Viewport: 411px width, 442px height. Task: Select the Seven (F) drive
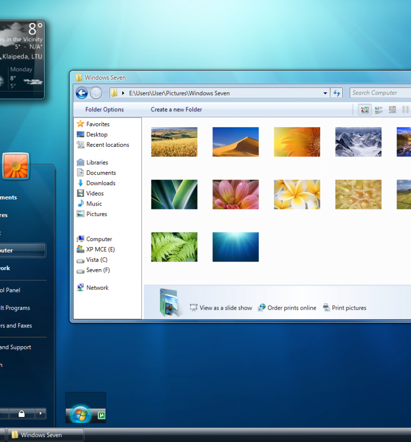98,270
